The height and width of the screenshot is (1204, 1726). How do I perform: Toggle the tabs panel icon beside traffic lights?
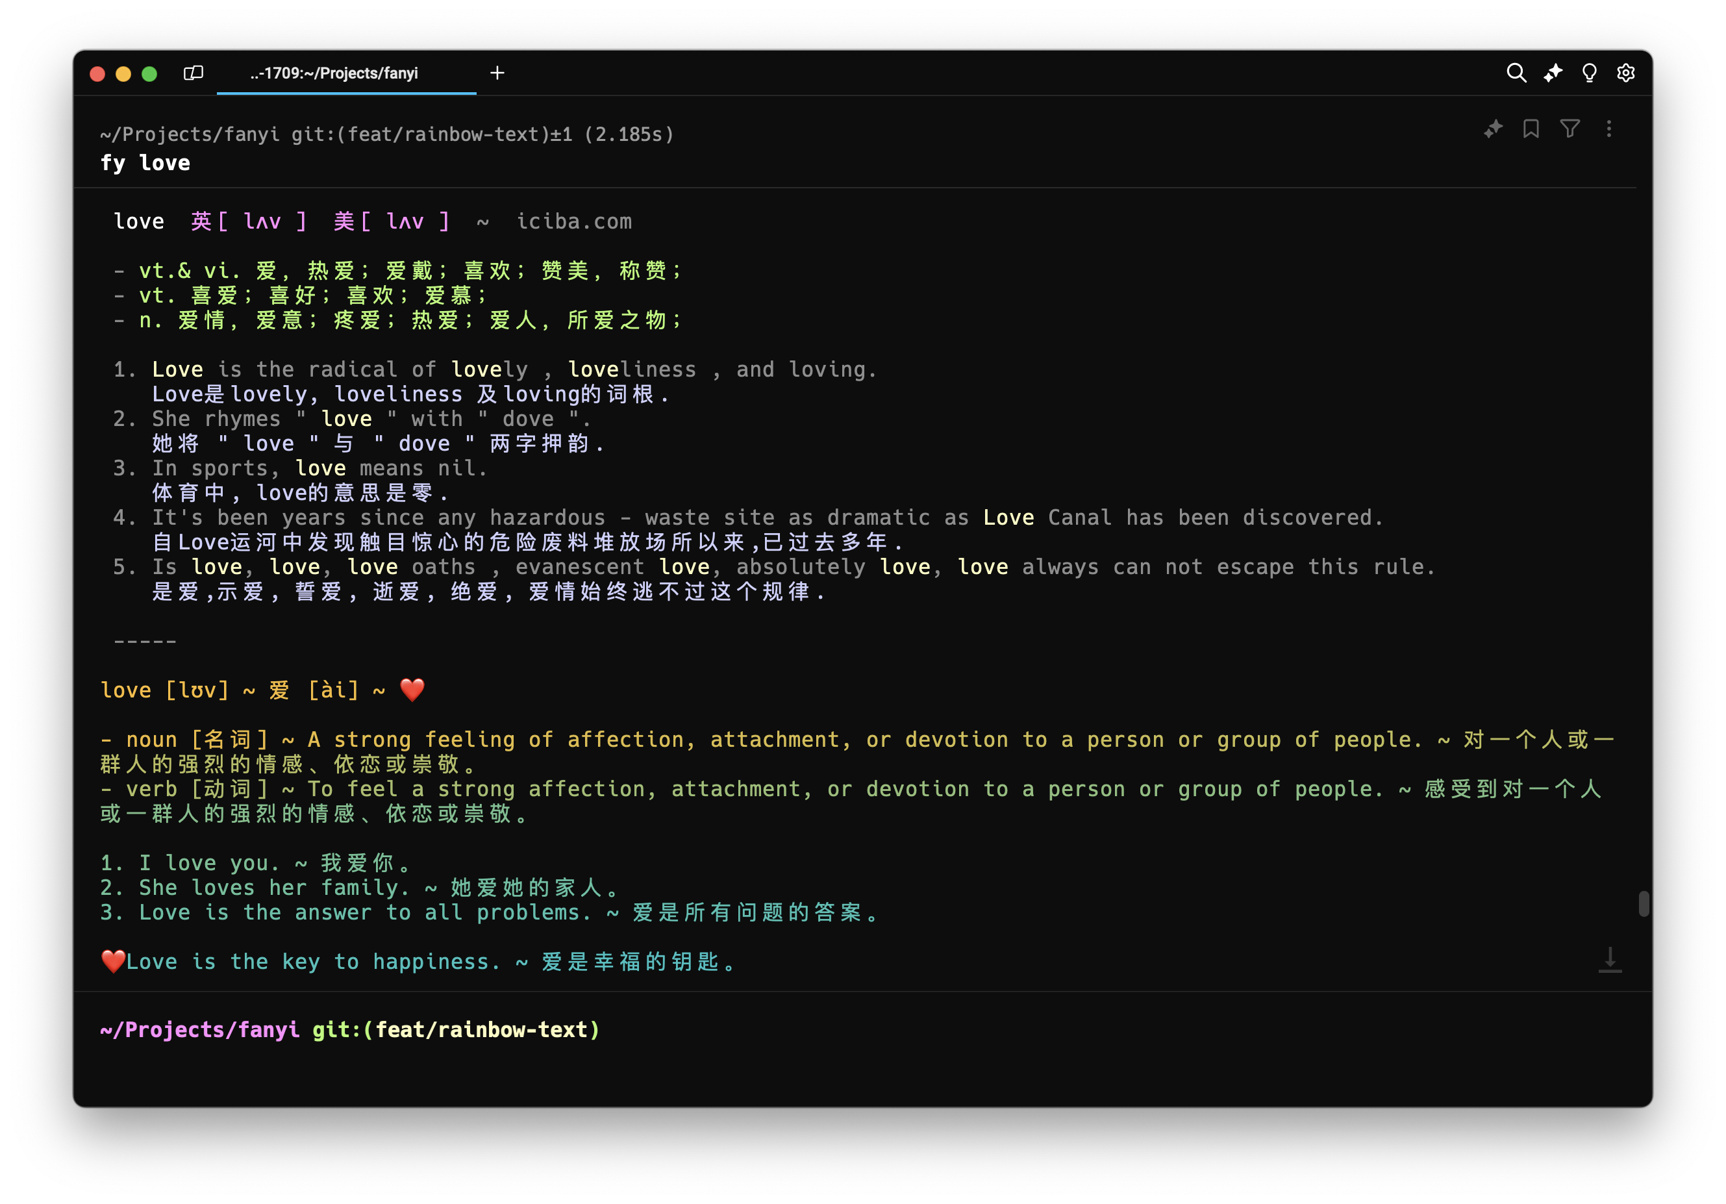[x=194, y=73]
